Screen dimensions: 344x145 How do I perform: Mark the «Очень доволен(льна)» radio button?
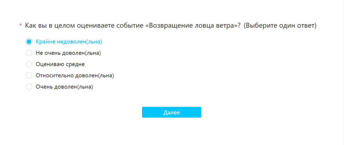(x=29, y=87)
